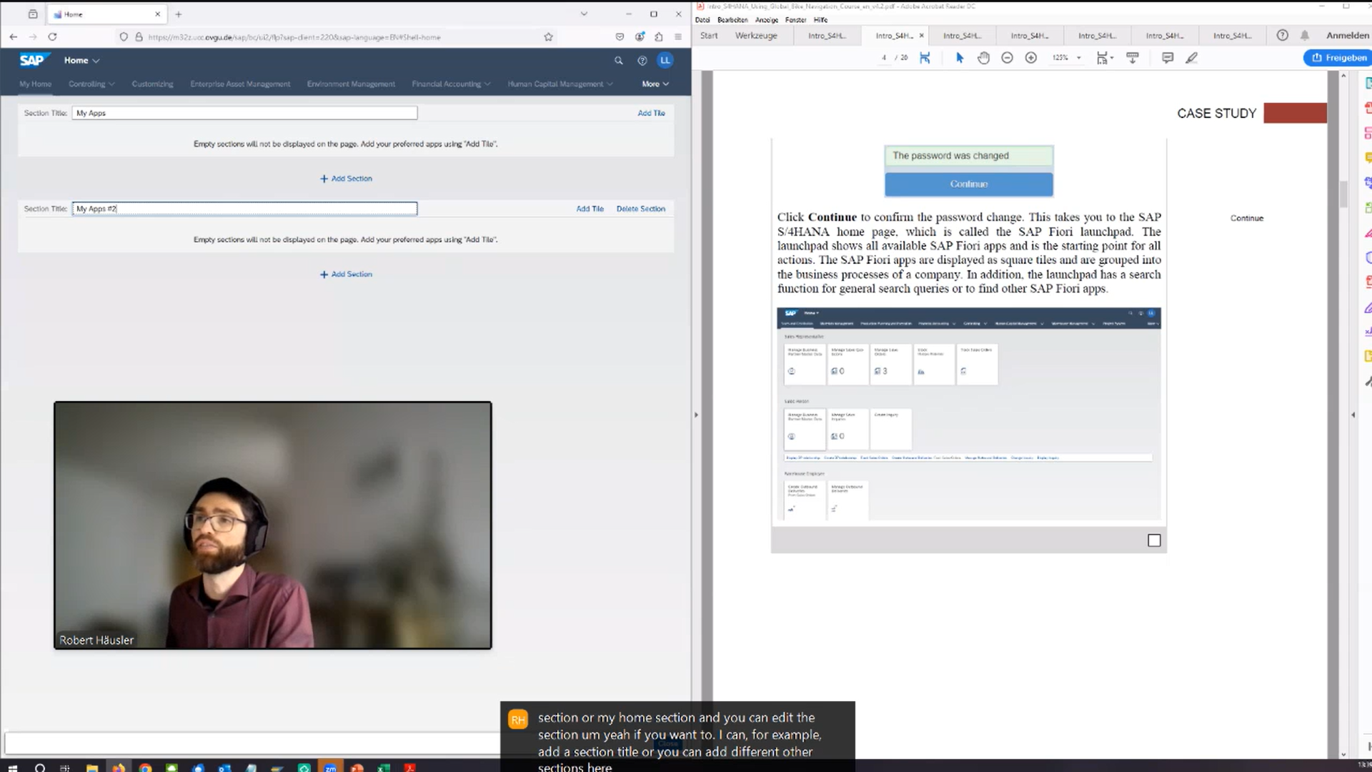Click the zoom out minus icon
1372x772 pixels.
(1007, 58)
